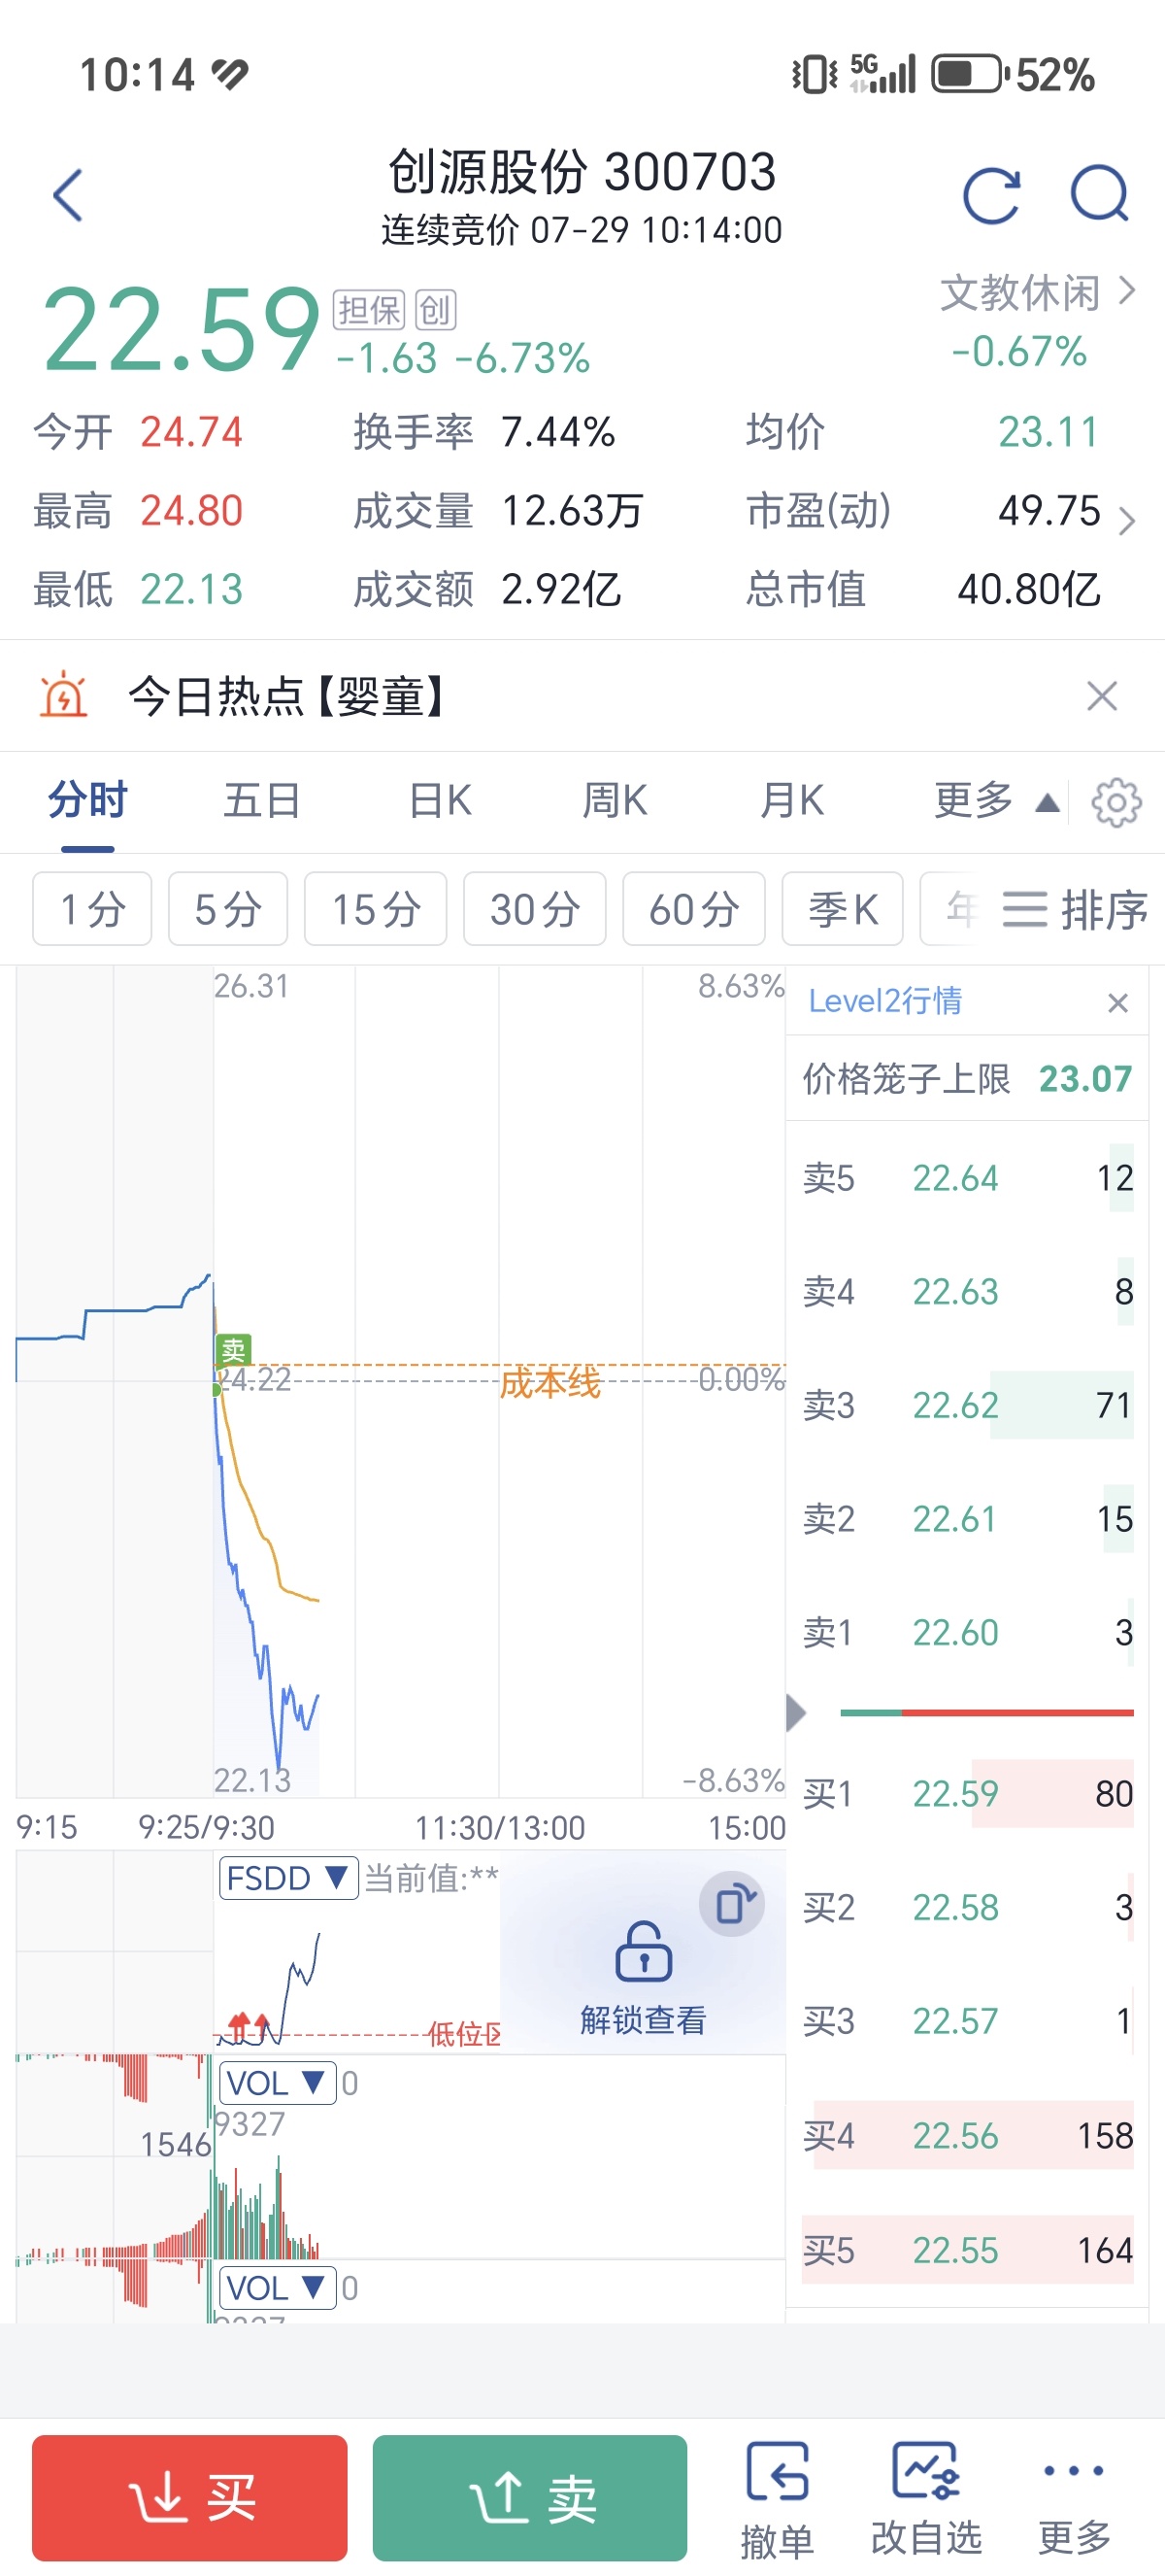Select the 15分 period chip
The image size is (1165, 2576).
(x=376, y=909)
